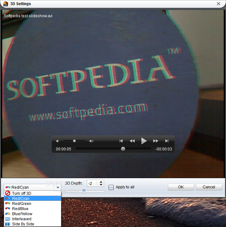The image size is (226, 227).
Task: Enable the Apply to all checkbox
Action: pos(111,187)
